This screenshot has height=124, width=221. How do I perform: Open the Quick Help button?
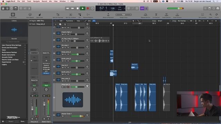pyautogui.click(x=11, y=8)
